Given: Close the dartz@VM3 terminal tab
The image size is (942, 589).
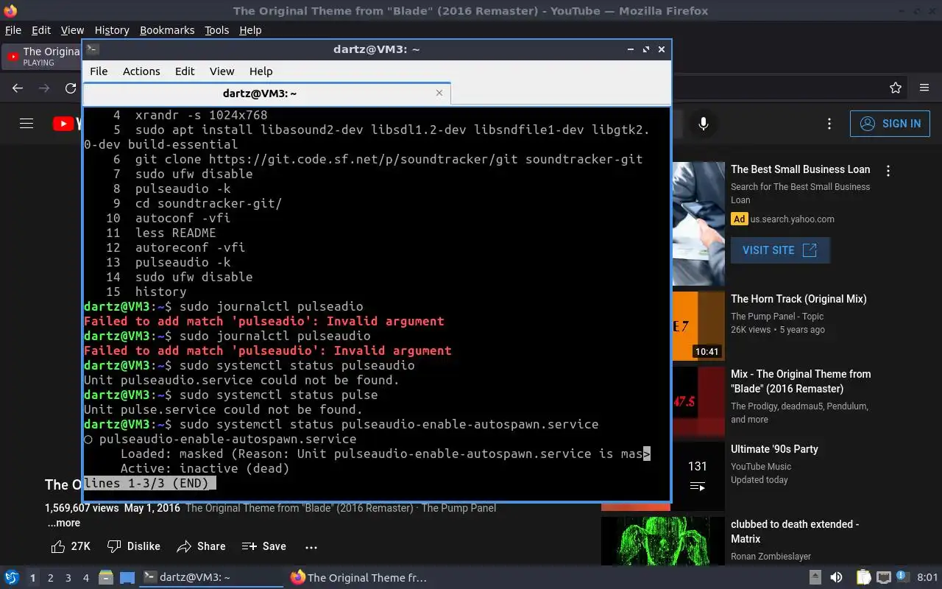Looking at the screenshot, I should (439, 93).
